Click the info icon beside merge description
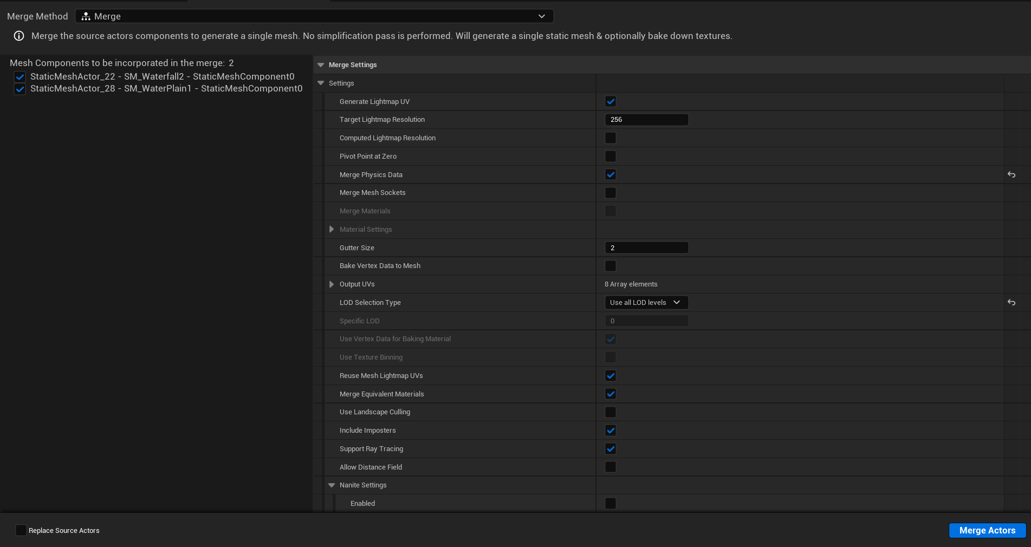Image resolution: width=1031 pixels, height=547 pixels. pos(19,36)
